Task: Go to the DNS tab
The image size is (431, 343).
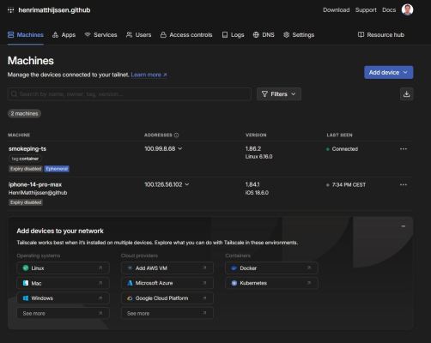Action: tap(264, 35)
